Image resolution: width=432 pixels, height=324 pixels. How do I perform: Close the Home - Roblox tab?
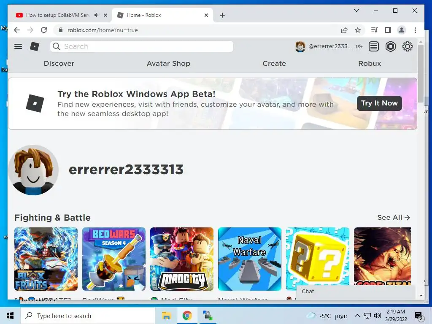206,15
